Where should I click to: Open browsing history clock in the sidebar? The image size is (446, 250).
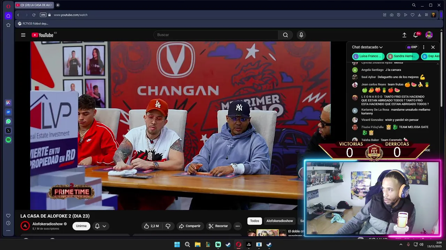(x=8, y=223)
